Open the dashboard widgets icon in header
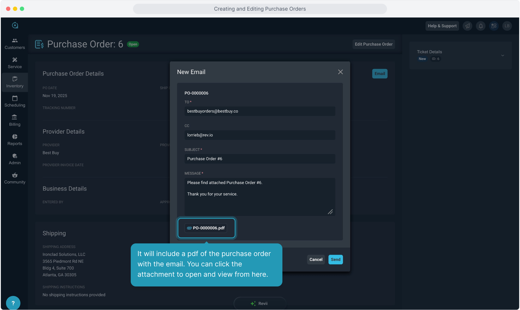This screenshot has height=310, width=520. 494,26
